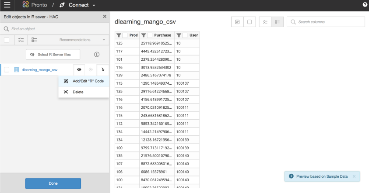369x193 pixels.
Task: Click the info icon beside Select R Server files
Action: [97, 54]
